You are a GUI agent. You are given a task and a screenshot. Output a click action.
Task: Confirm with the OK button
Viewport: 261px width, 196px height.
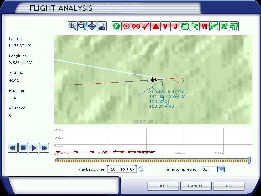tap(228, 186)
